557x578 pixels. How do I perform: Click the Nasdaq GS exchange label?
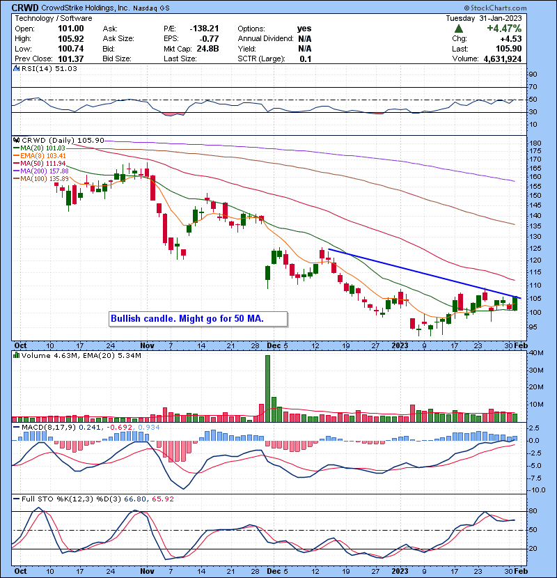coord(151,8)
